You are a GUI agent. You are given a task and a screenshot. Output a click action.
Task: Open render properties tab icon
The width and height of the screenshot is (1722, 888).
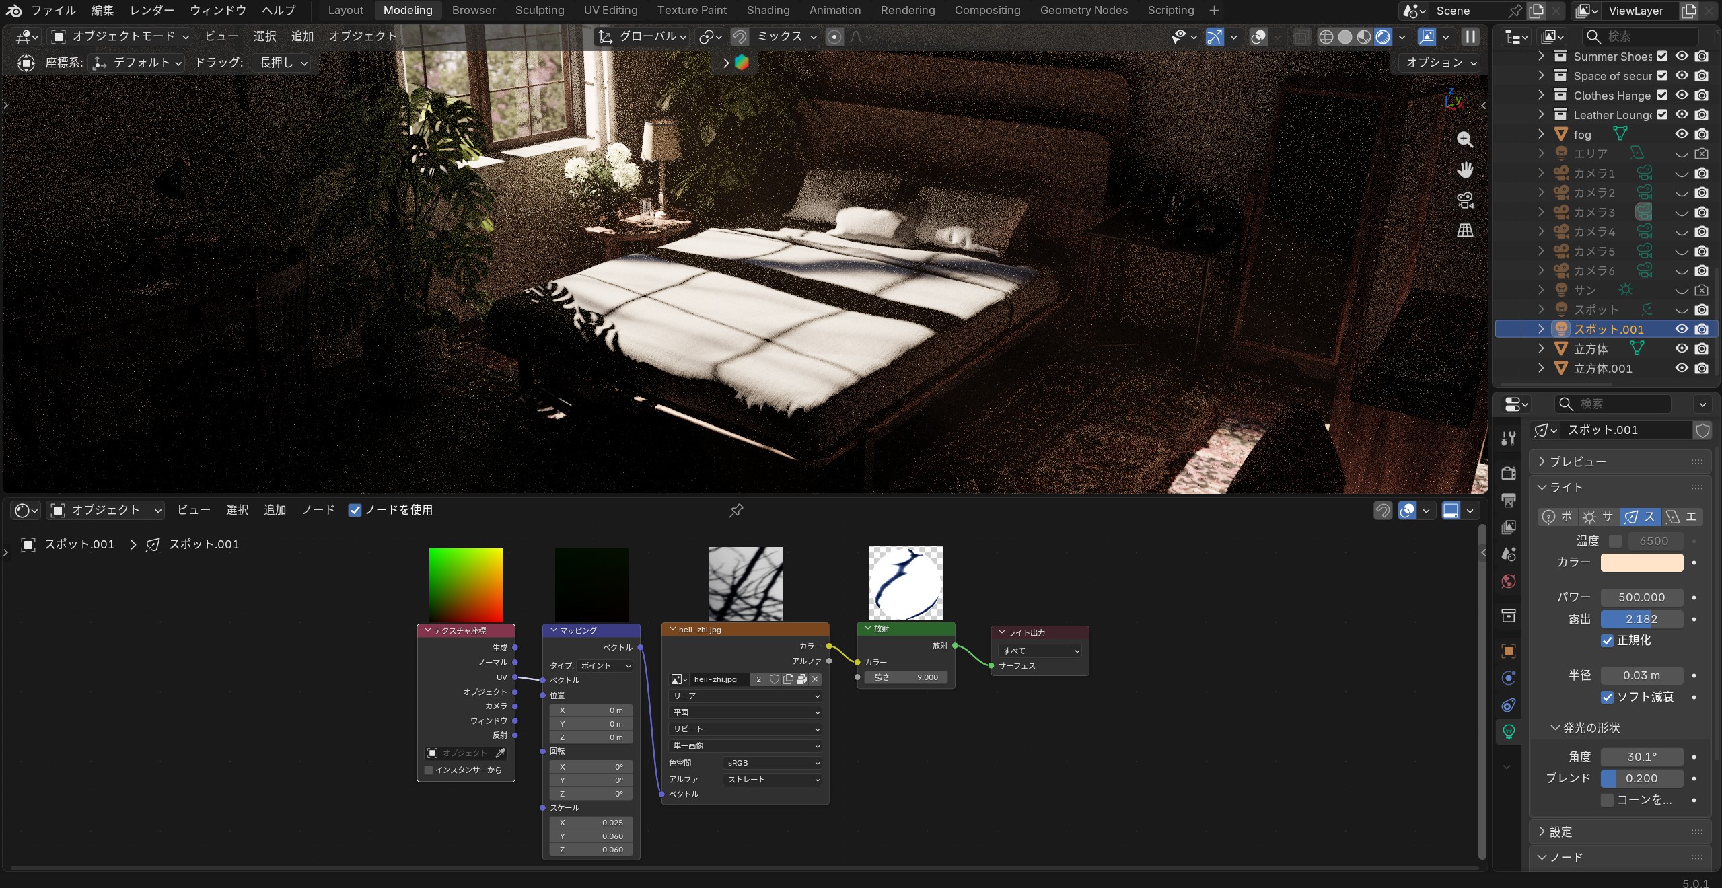[1509, 472]
